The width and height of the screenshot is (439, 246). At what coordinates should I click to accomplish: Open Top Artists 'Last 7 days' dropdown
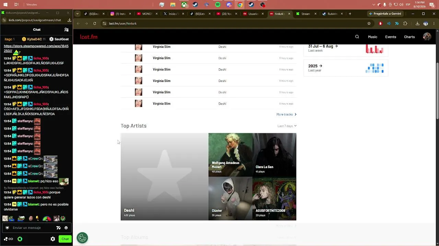287,126
